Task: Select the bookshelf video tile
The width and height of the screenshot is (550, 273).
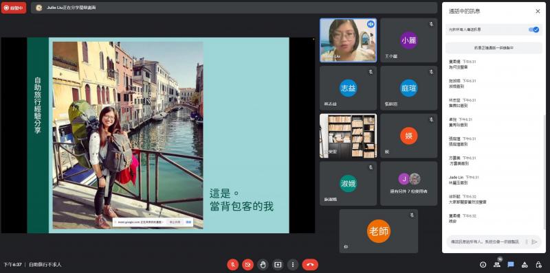Action: [348, 135]
